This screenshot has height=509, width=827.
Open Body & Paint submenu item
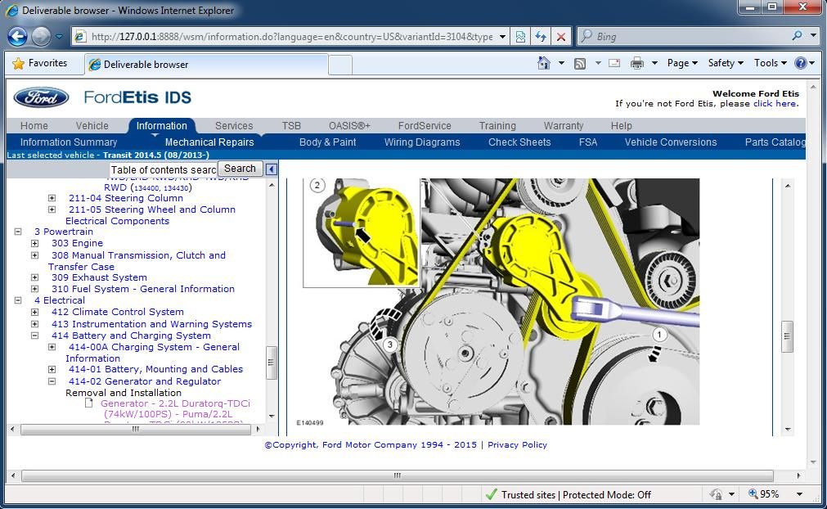[327, 142]
